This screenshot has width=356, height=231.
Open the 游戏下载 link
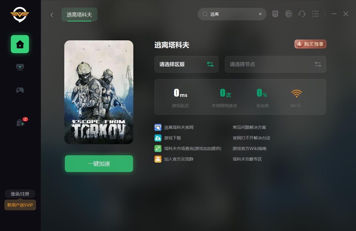pos(173,138)
